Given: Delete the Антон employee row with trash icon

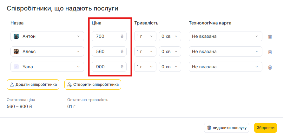Looking at the screenshot, I should tap(270, 37).
